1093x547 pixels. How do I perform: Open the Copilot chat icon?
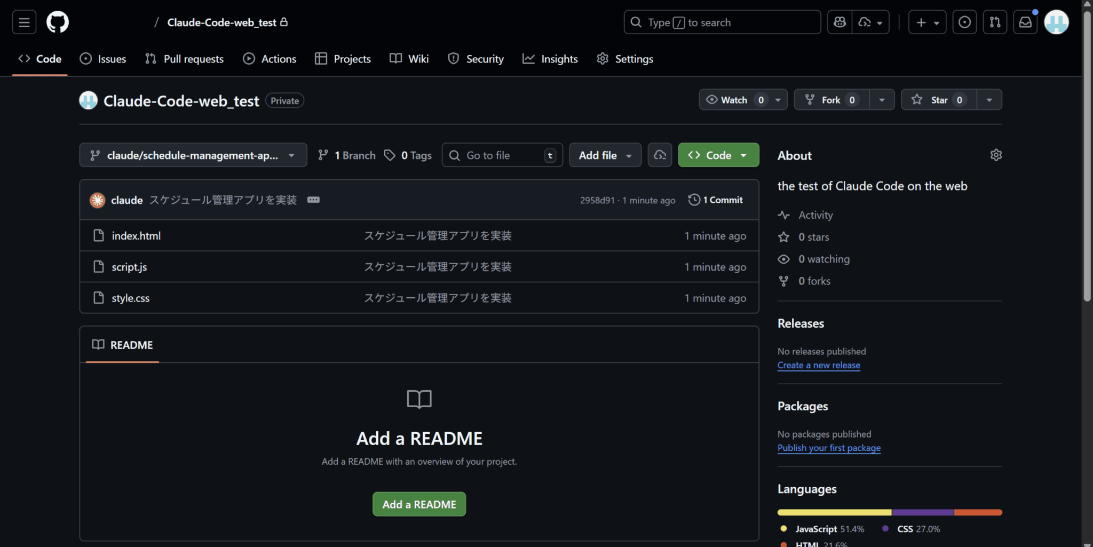(839, 22)
